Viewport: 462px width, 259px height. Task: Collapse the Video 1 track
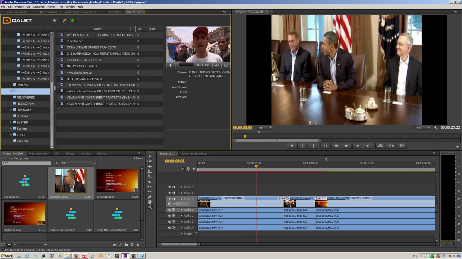pyautogui.click(x=182, y=199)
